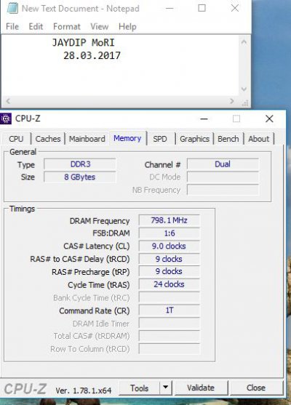Click the empty Bank Cycle Time field

pyautogui.click(x=170, y=297)
